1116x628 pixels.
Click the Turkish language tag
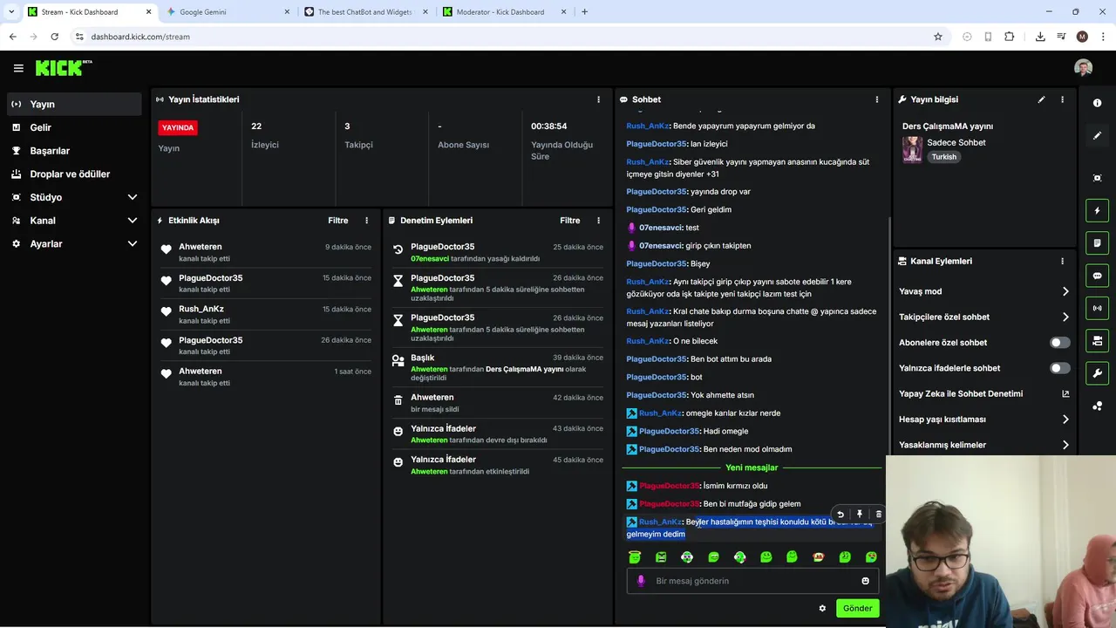943,157
